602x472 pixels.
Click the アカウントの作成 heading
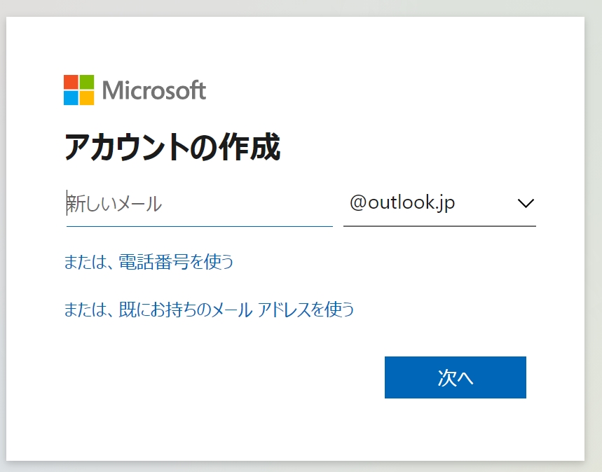172,146
